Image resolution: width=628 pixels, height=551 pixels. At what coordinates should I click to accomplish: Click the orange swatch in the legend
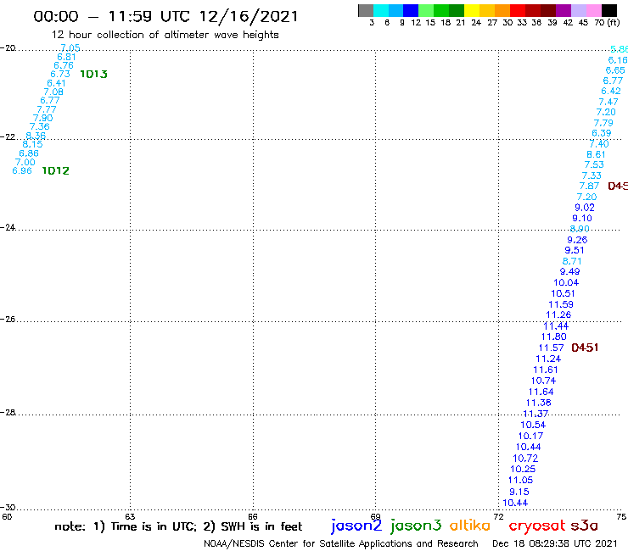point(502,10)
